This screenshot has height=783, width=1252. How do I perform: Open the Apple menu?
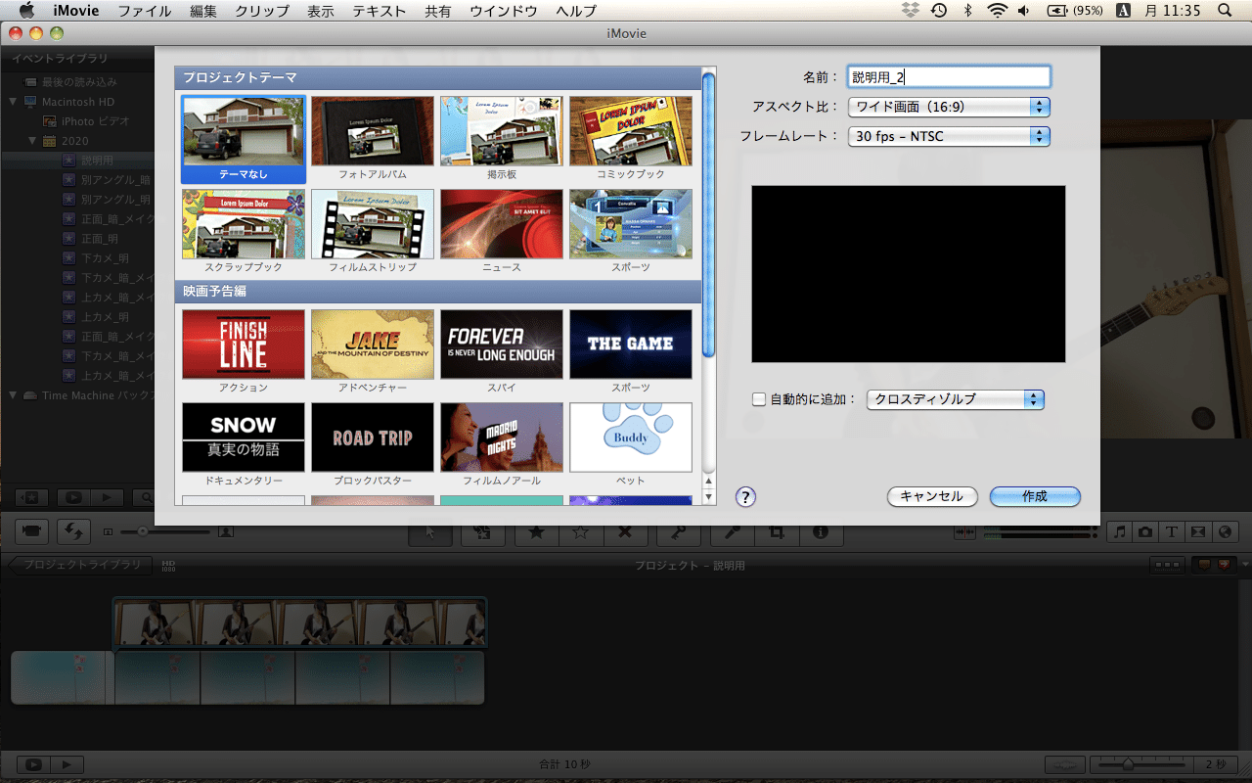pyautogui.click(x=26, y=11)
